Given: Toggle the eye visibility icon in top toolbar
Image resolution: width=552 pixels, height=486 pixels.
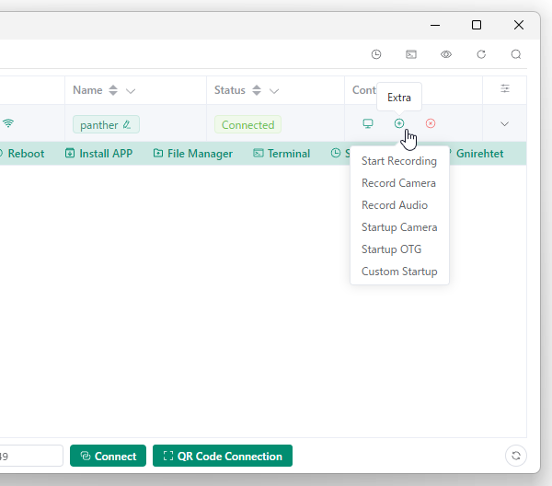Looking at the screenshot, I should point(446,54).
